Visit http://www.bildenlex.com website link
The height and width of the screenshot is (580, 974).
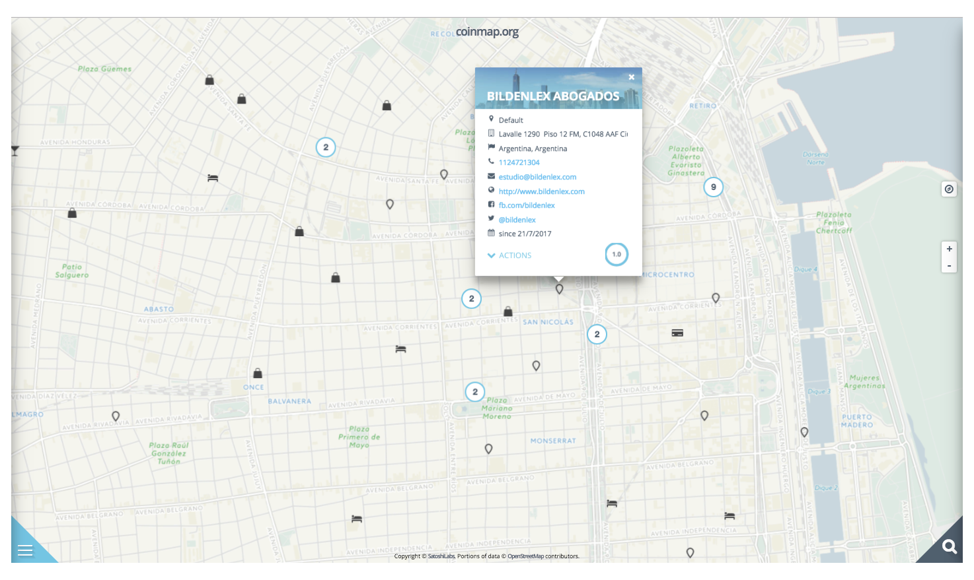[541, 191]
